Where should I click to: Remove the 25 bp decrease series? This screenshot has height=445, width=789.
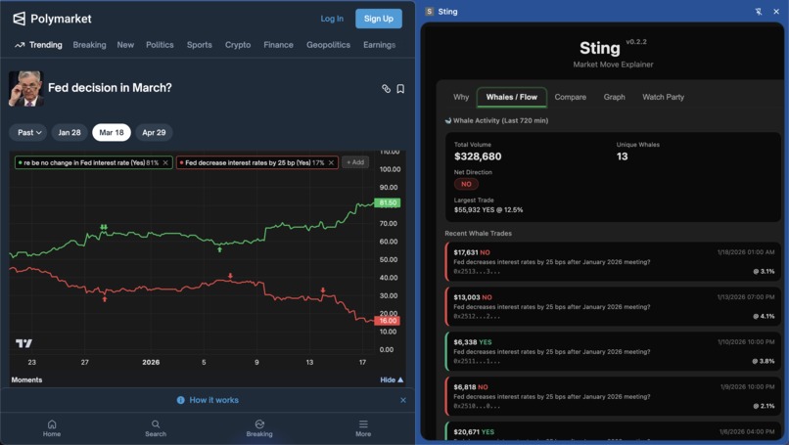point(331,162)
